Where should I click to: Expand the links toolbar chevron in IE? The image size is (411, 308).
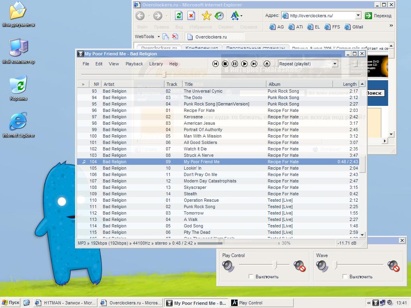coord(391,26)
